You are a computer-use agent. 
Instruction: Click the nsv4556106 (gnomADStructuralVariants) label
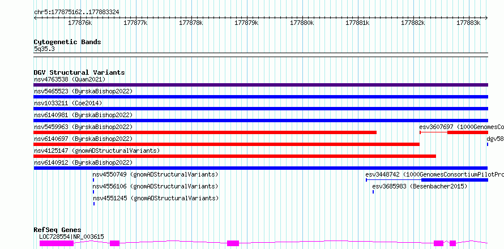pyautogui.click(x=155, y=186)
